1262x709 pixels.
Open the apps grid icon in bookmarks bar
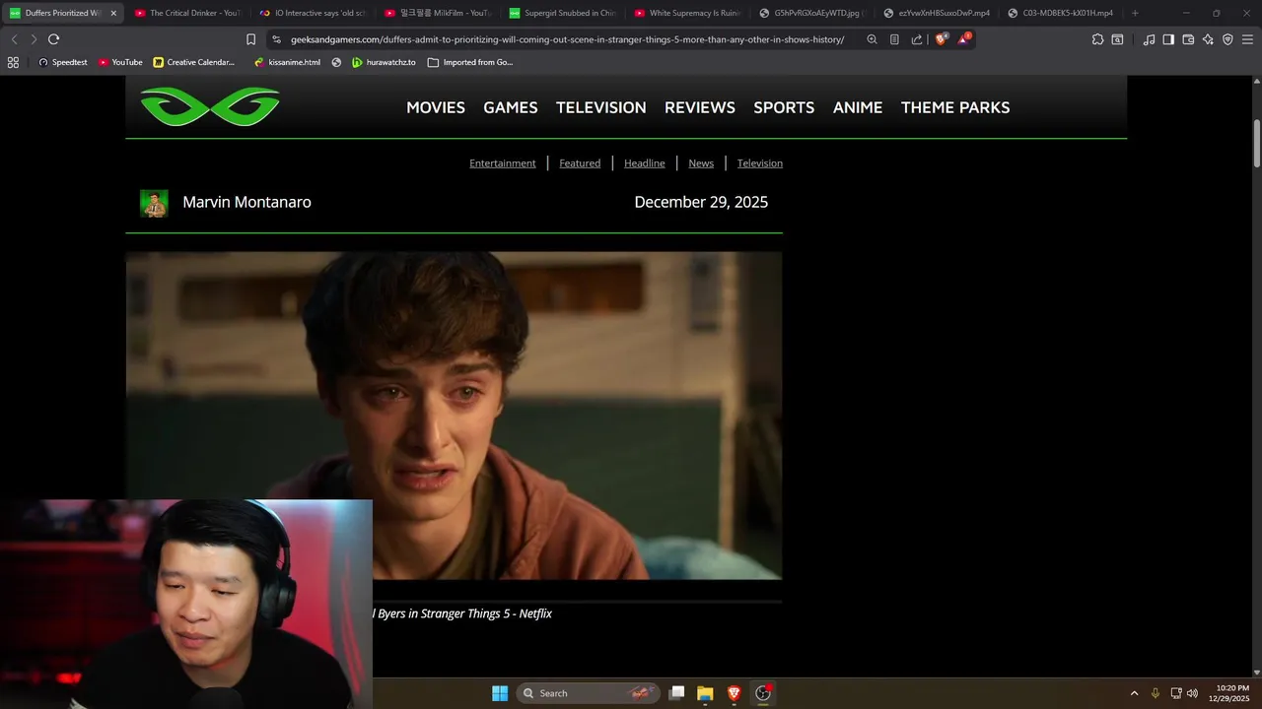click(13, 62)
